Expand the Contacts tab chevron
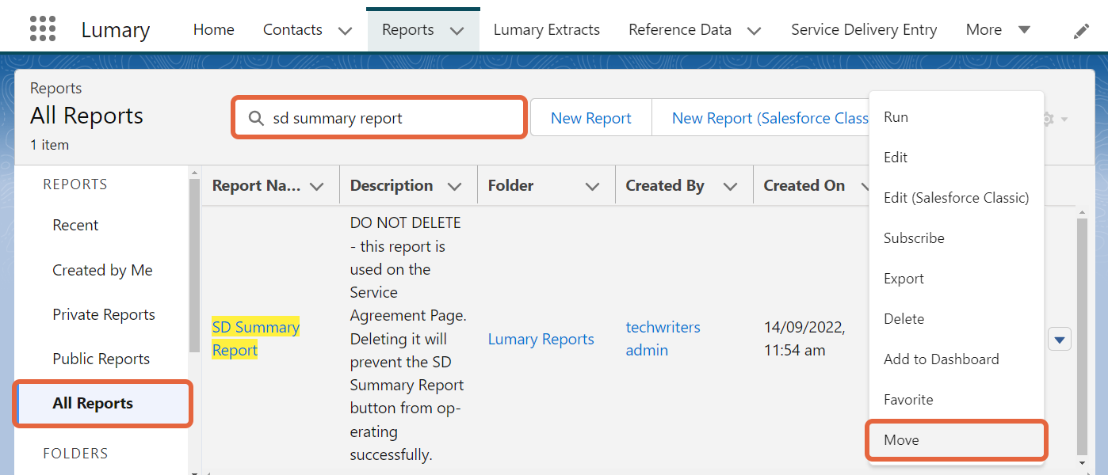Viewport: 1108px width, 475px height. click(x=345, y=31)
